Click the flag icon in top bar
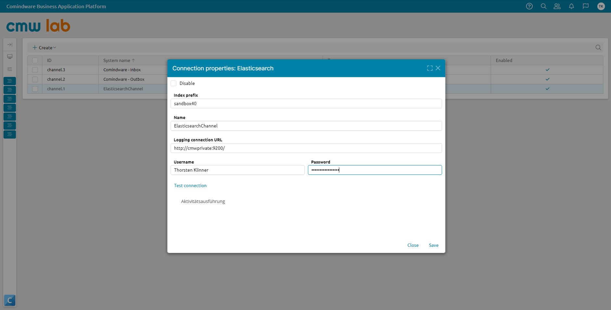This screenshot has width=611, height=310. tap(586, 6)
